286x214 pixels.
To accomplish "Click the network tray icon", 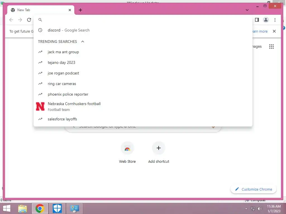I will click(253, 209).
